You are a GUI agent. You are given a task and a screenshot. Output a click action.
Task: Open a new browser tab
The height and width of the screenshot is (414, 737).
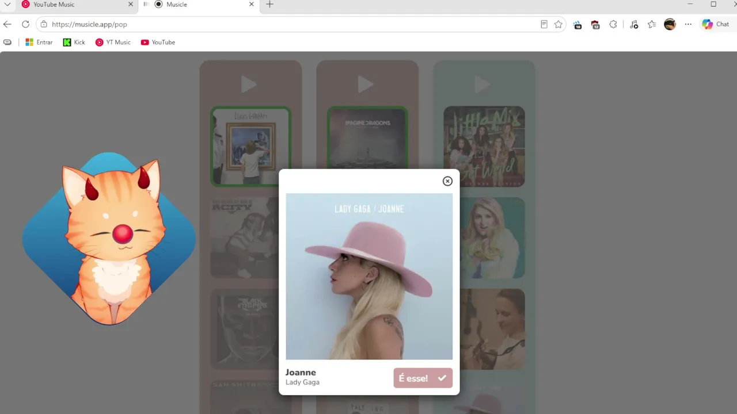pos(269,5)
